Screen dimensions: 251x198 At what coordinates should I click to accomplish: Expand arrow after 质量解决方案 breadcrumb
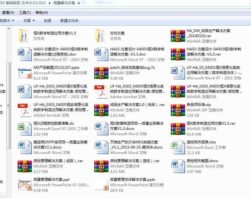coord(79,3)
